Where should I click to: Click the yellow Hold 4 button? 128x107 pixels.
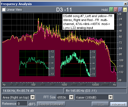pos(125,10)
